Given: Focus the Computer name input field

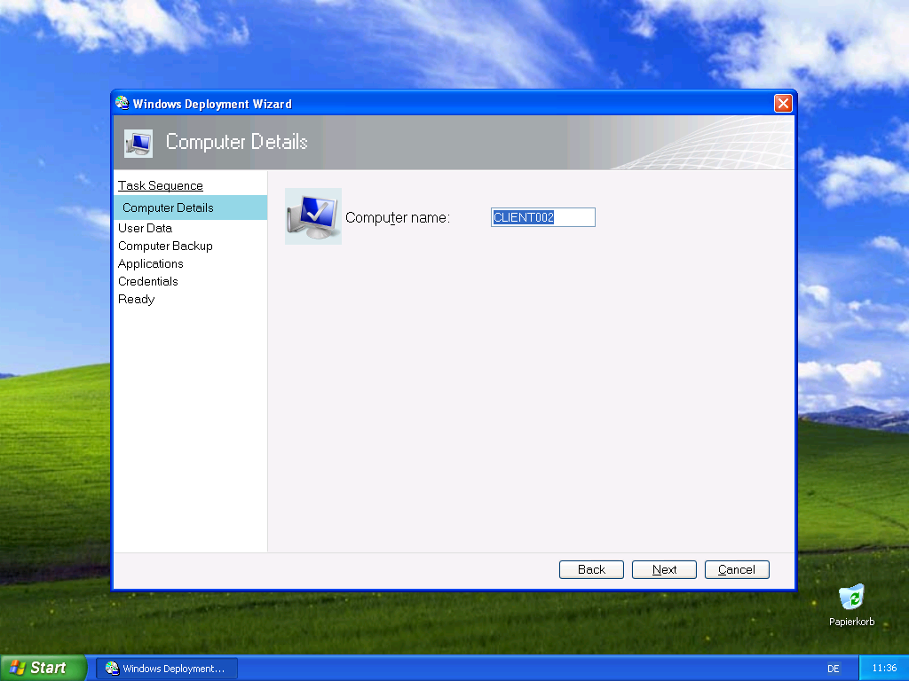Looking at the screenshot, I should click(x=542, y=217).
